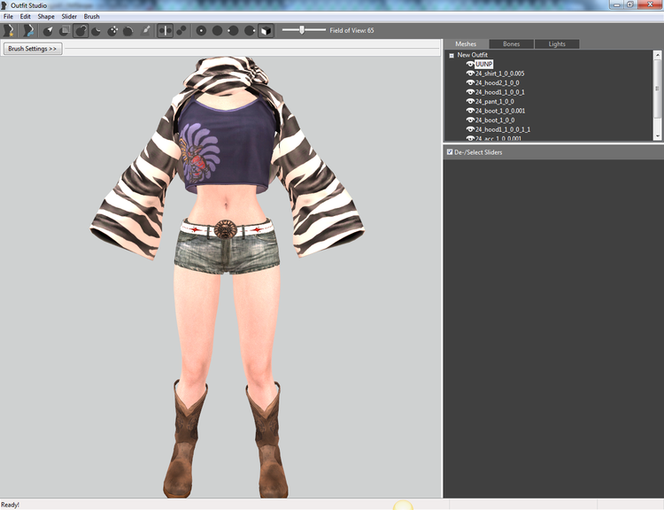Select the Deflate brush tool
The image size is (664, 510).
(x=97, y=30)
